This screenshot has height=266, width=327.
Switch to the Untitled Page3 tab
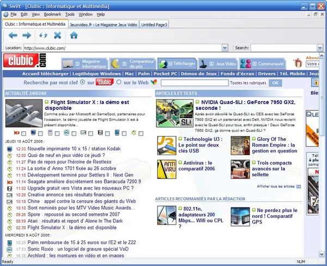click(x=154, y=25)
